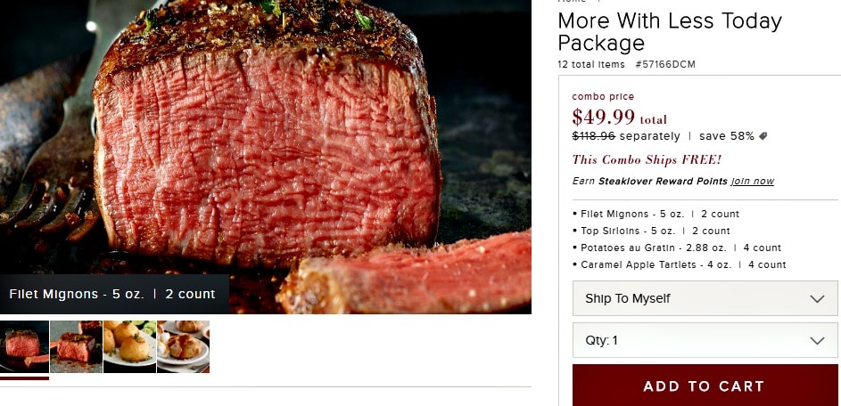This screenshot has height=406, width=841.
Task: Click the Filet Mignons caption overlay on image
Action: point(114,294)
